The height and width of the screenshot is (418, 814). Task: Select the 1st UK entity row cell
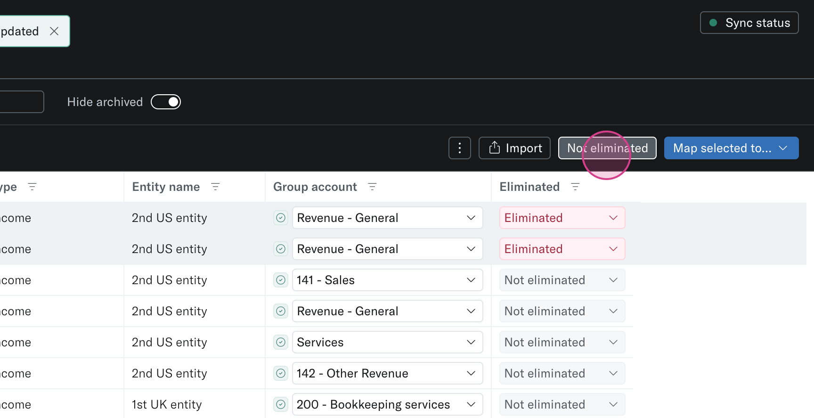[x=167, y=404]
